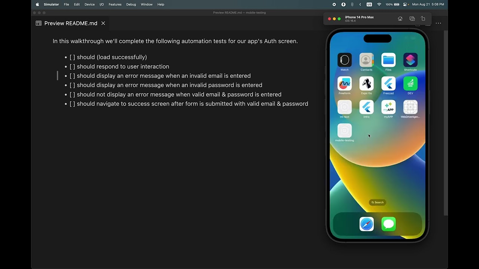Click the walkthrough introduction paragraph
This screenshot has height=269, width=479.
(x=175, y=41)
